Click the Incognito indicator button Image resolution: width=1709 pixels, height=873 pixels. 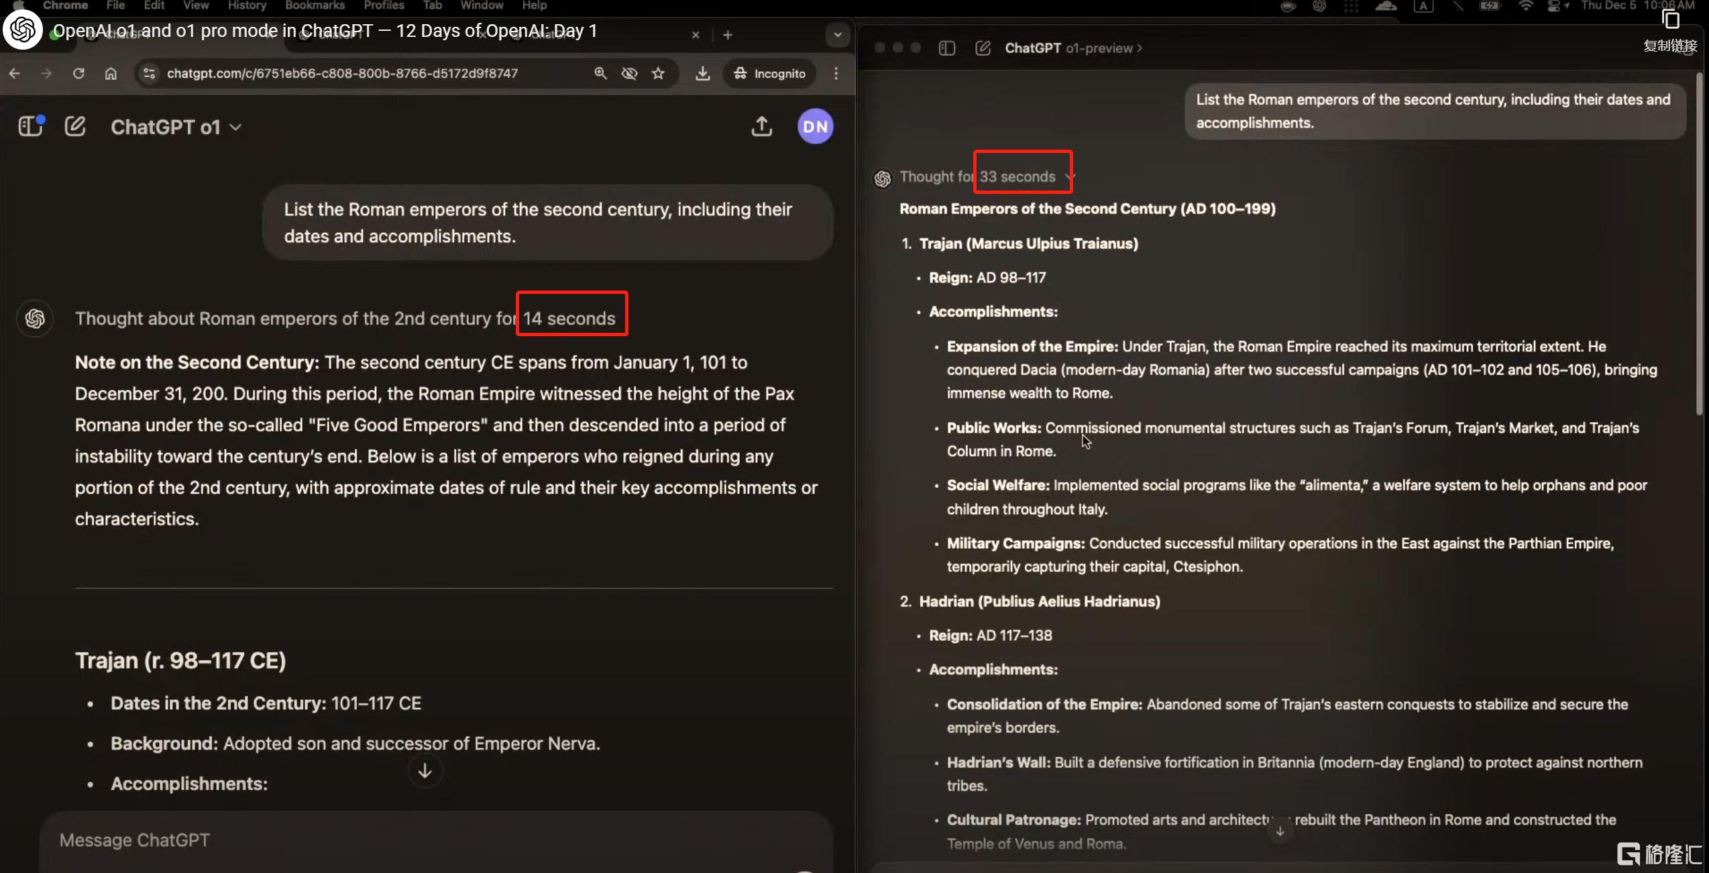[x=769, y=73]
